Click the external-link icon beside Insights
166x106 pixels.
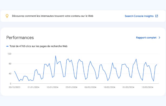pyautogui.click(x=157, y=16)
